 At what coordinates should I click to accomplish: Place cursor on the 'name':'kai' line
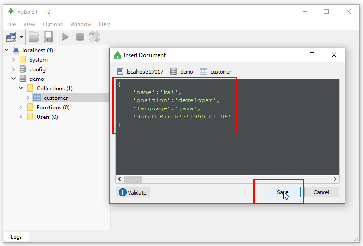pos(157,92)
